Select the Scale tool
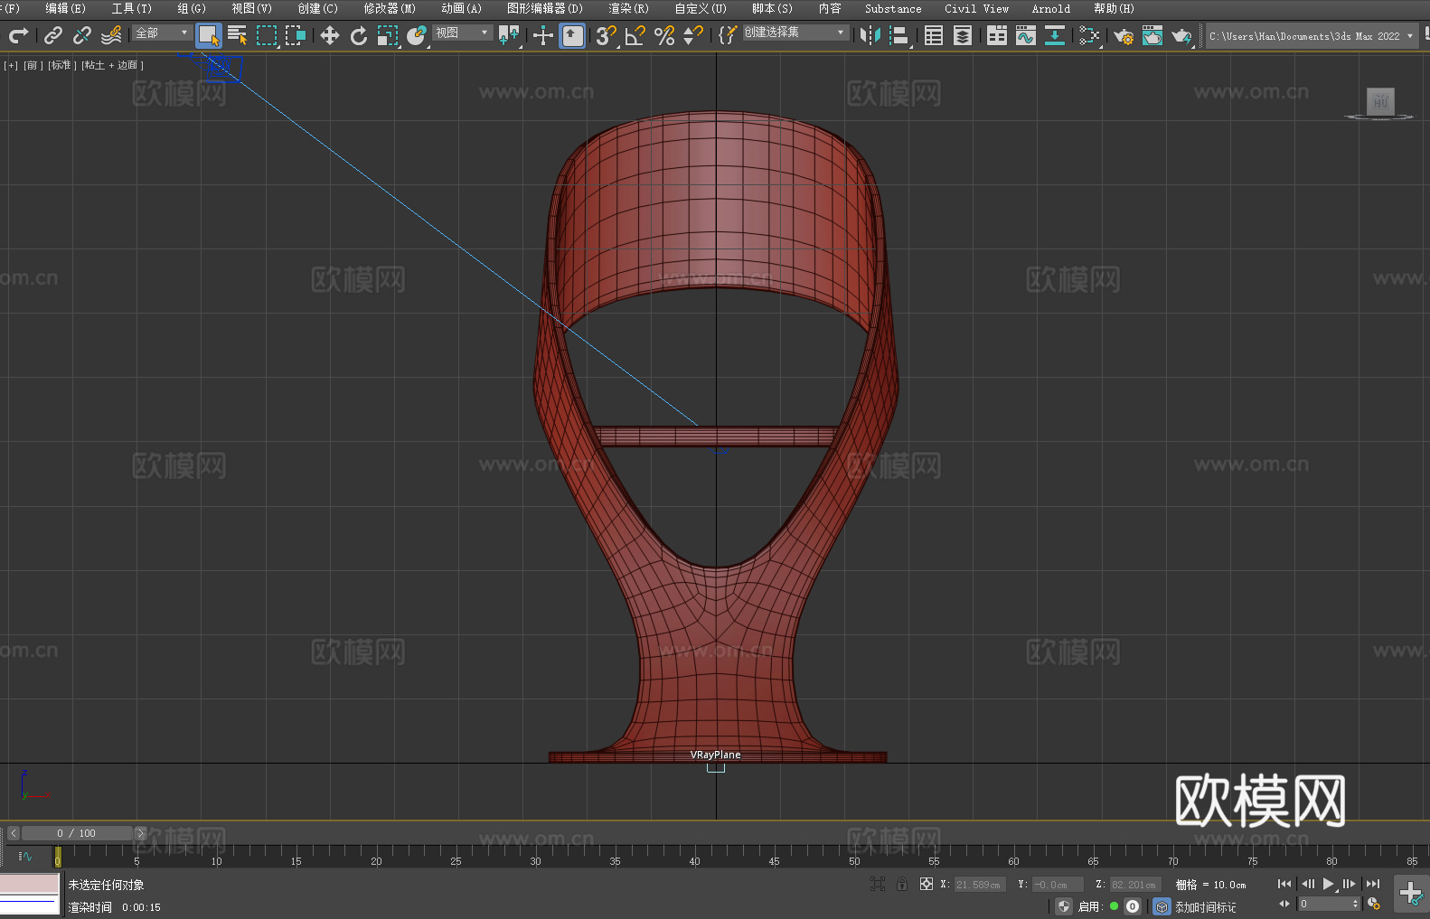 pos(388,35)
